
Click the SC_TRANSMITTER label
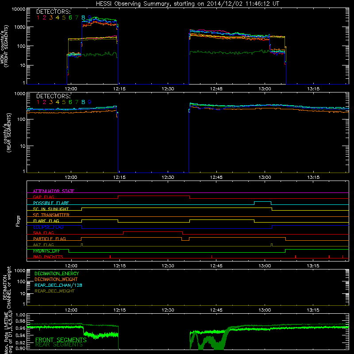pyautogui.click(x=51, y=215)
